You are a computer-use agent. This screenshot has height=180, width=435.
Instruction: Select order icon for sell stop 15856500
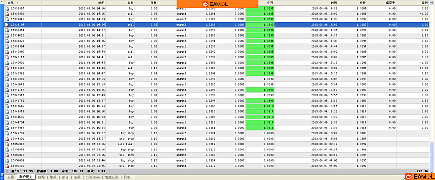(7, 166)
